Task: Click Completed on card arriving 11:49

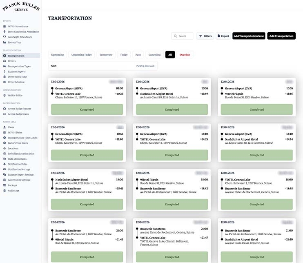Action: 172,109
